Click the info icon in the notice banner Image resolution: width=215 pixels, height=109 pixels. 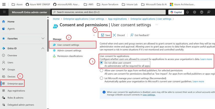click(x=104, y=92)
